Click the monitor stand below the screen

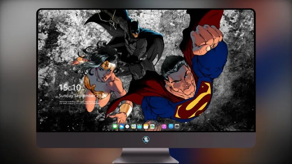(x=146, y=156)
